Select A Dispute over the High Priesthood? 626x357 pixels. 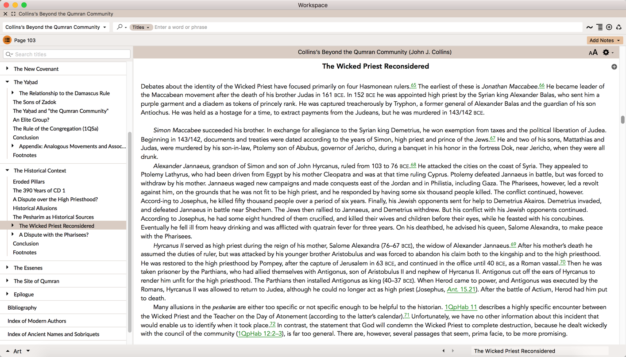coord(55,200)
